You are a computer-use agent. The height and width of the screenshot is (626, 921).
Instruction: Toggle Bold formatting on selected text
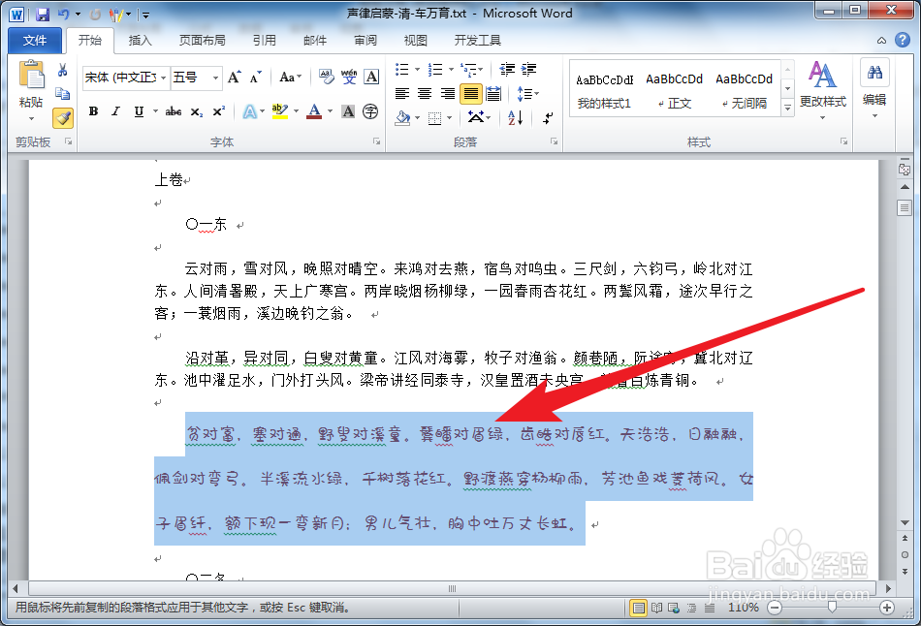click(x=92, y=111)
